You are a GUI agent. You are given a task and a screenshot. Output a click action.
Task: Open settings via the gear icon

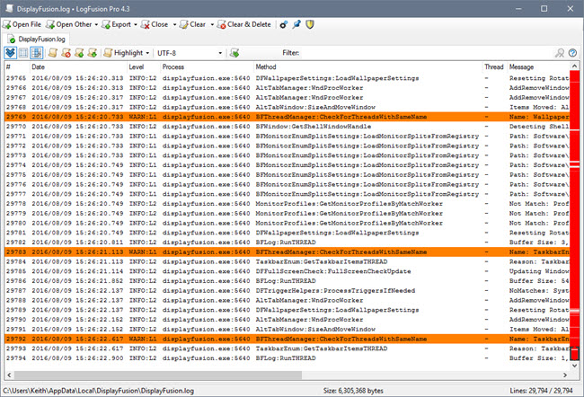(283, 24)
